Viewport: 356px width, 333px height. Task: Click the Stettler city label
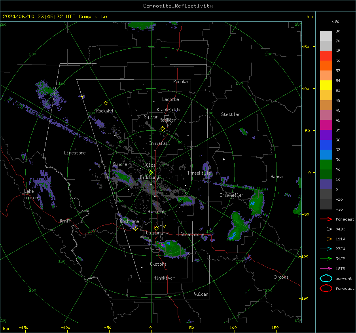pos(231,114)
